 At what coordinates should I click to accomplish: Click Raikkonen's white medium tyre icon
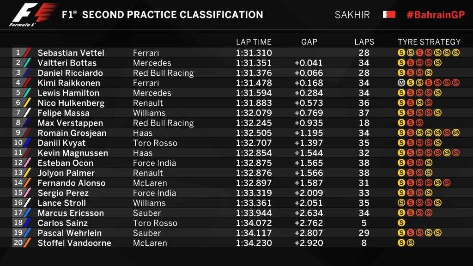click(401, 83)
